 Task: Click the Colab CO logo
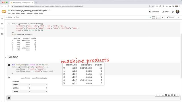[x=4, y=12]
